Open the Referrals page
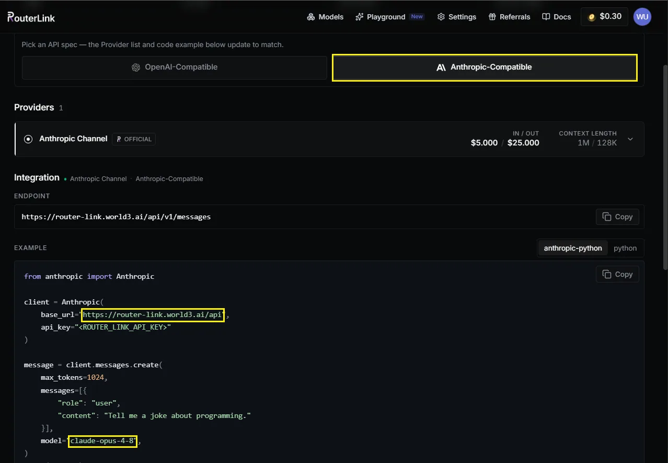The height and width of the screenshot is (463, 668). click(x=509, y=17)
